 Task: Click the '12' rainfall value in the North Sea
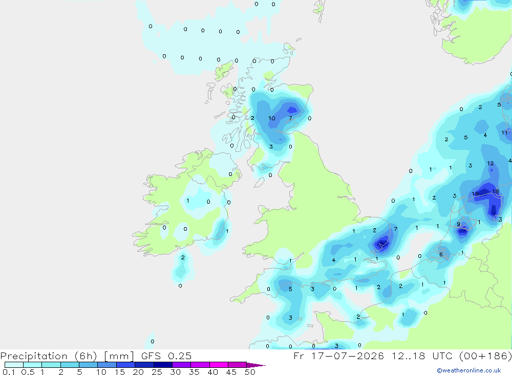pyautogui.click(x=490, y=163)
